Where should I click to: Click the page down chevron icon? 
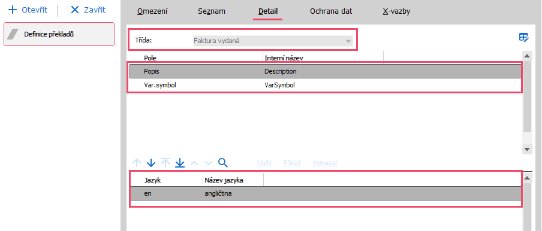(208, 163)
